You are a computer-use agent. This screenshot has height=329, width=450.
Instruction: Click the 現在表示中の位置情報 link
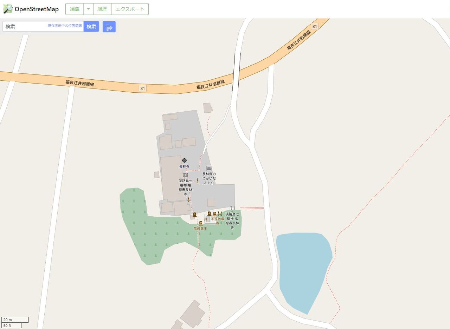click(65, 26)
